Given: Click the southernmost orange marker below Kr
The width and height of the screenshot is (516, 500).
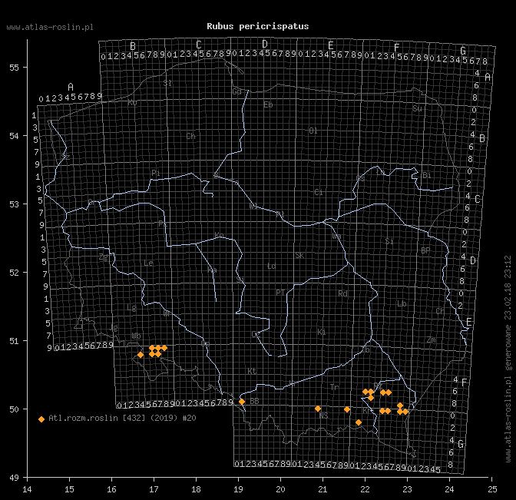Looking at the screenshot, I should point(359,422).
